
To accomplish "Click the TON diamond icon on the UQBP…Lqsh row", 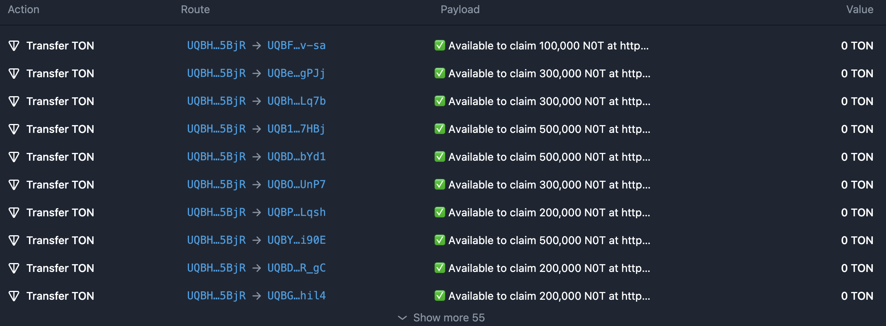I will (x=15, y=212).
